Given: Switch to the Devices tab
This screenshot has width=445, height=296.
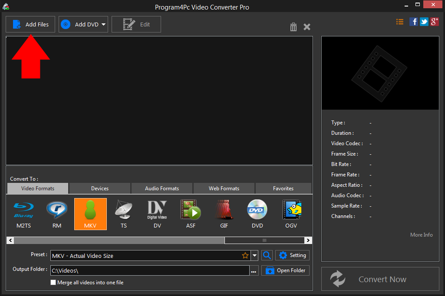Looking at the screenshot, I should pos(99,188).
